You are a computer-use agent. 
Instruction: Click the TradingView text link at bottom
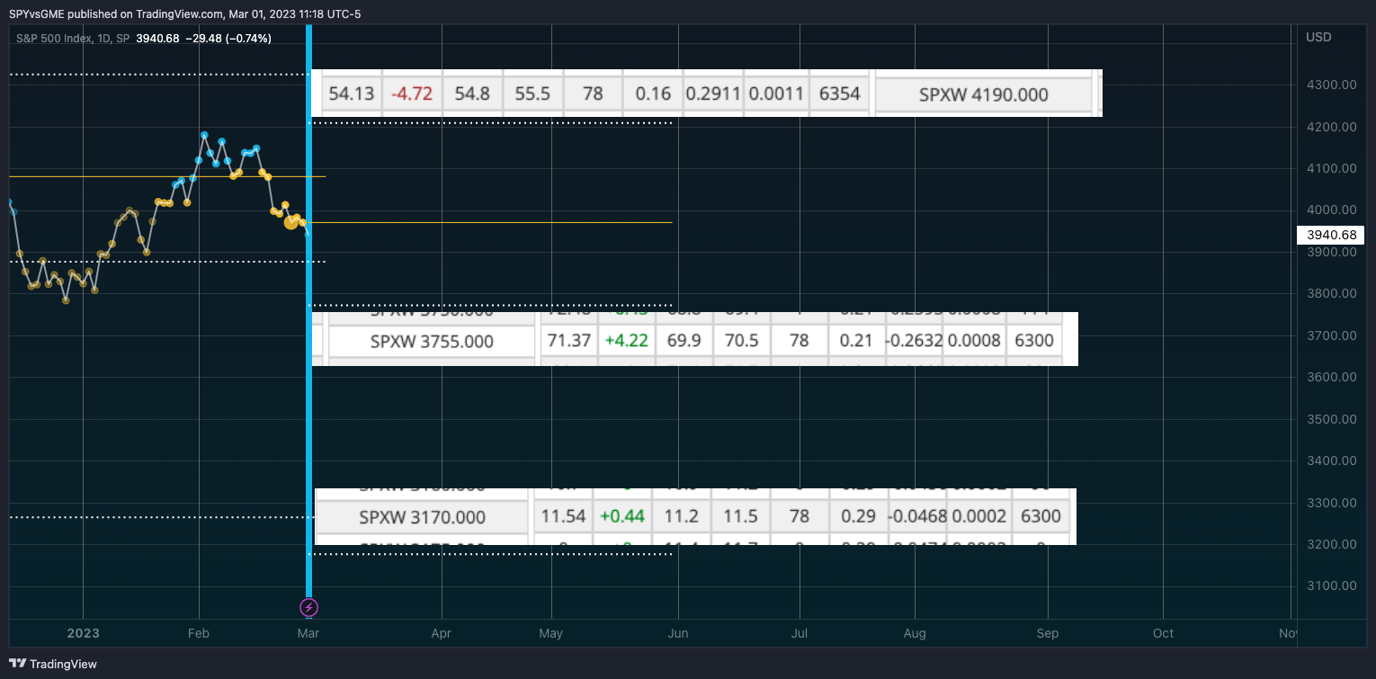tap(63, 665)
